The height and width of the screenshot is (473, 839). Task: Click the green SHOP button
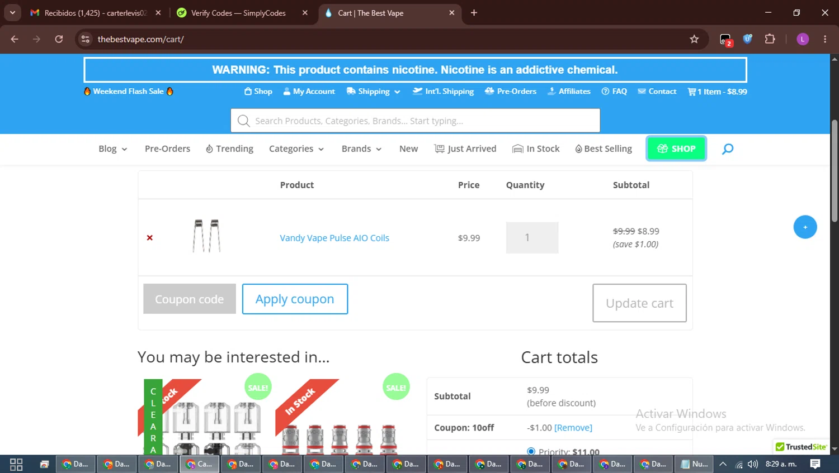(x=676, y=149)
